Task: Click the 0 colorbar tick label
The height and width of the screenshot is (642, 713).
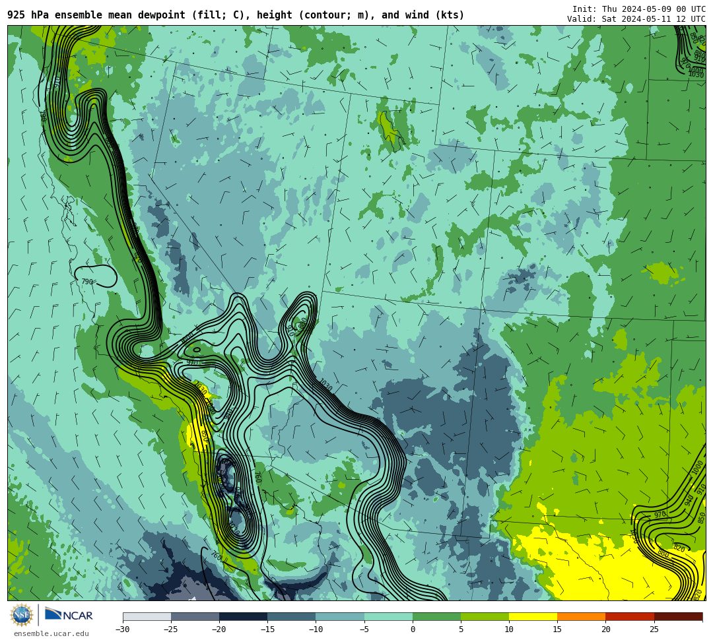Action: coord(413,629)
